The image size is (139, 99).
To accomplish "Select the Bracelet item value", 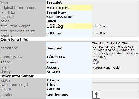I will [54, 3].
